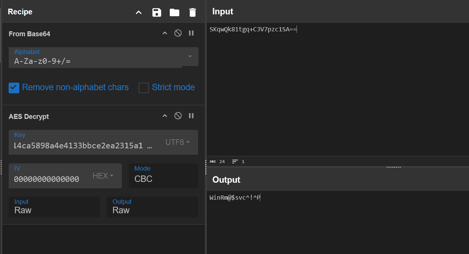Viewport: 469px width, 254px height.
Task: Enable Strict mode checkbox
Action: pos(144,88)
